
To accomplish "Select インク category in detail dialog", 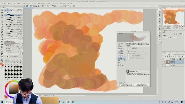I will pyautogui.click(x=119, y=45).
